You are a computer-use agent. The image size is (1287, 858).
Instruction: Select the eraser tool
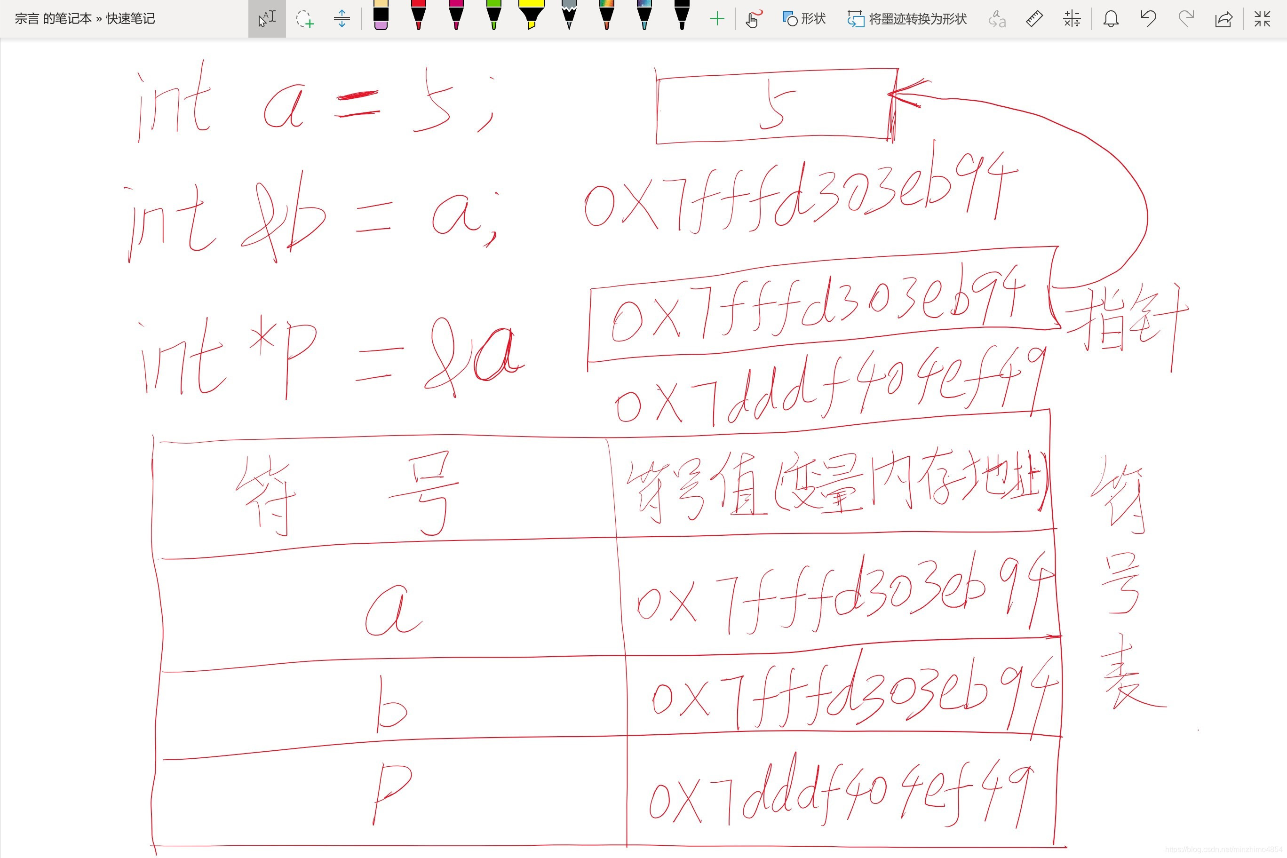(x=381, y=16)
